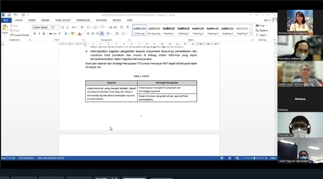Screen dimensions: 323x179
Task: Switch to Web Layout view in status bar
Action: pyautogui.click(x=237, y=158)
